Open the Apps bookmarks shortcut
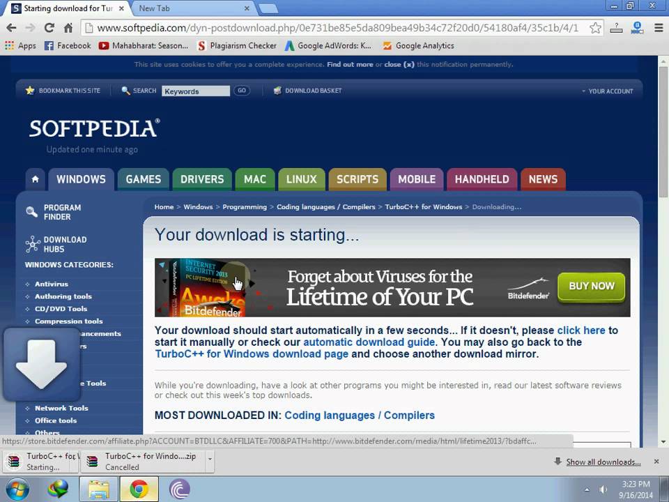Viewport: 669px width, 502px height. click(x=20, y=46)
